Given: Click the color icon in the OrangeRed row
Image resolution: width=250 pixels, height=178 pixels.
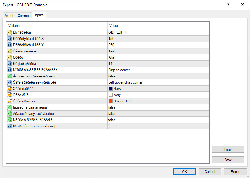Looking at the screenshot, I should [x=9, y=101].
